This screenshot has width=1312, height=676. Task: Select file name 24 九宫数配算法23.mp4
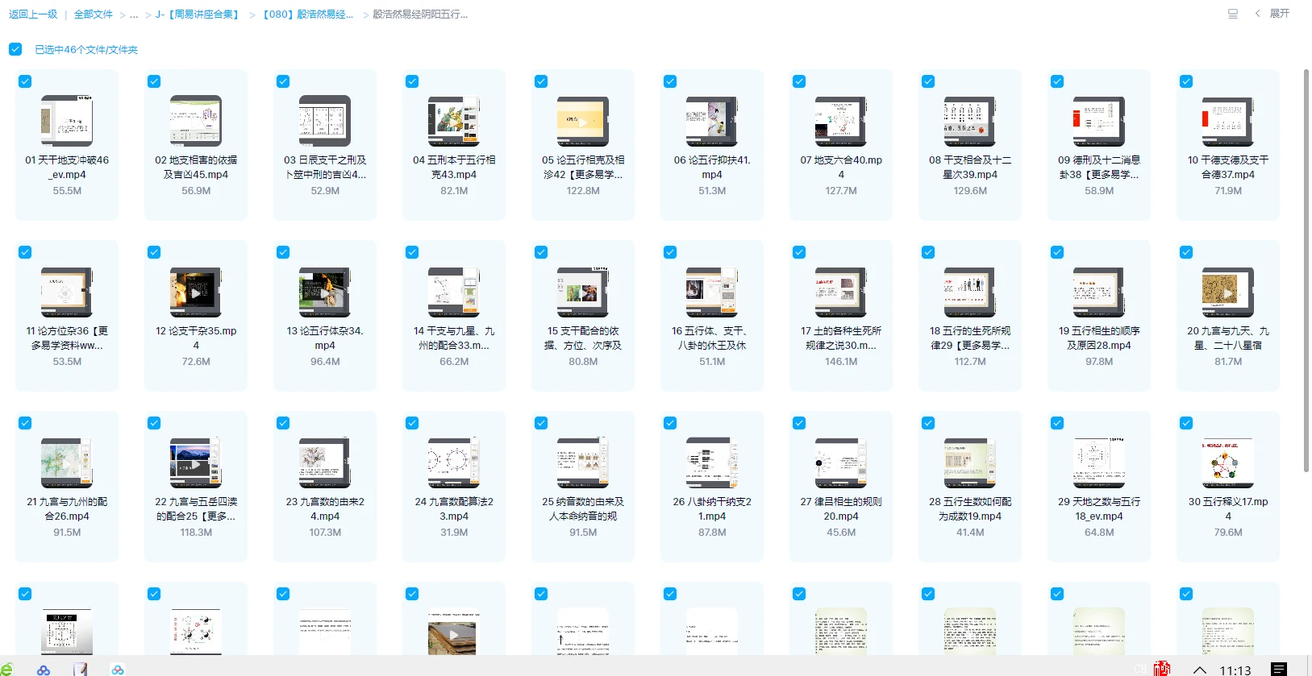454,509
